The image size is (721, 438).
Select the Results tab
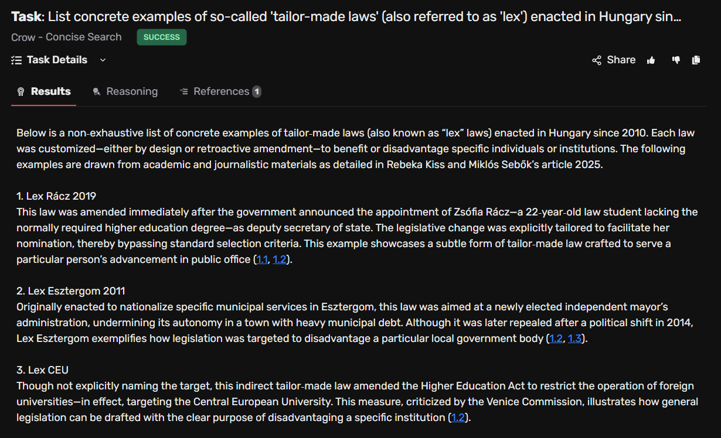[x=44, y=91]
